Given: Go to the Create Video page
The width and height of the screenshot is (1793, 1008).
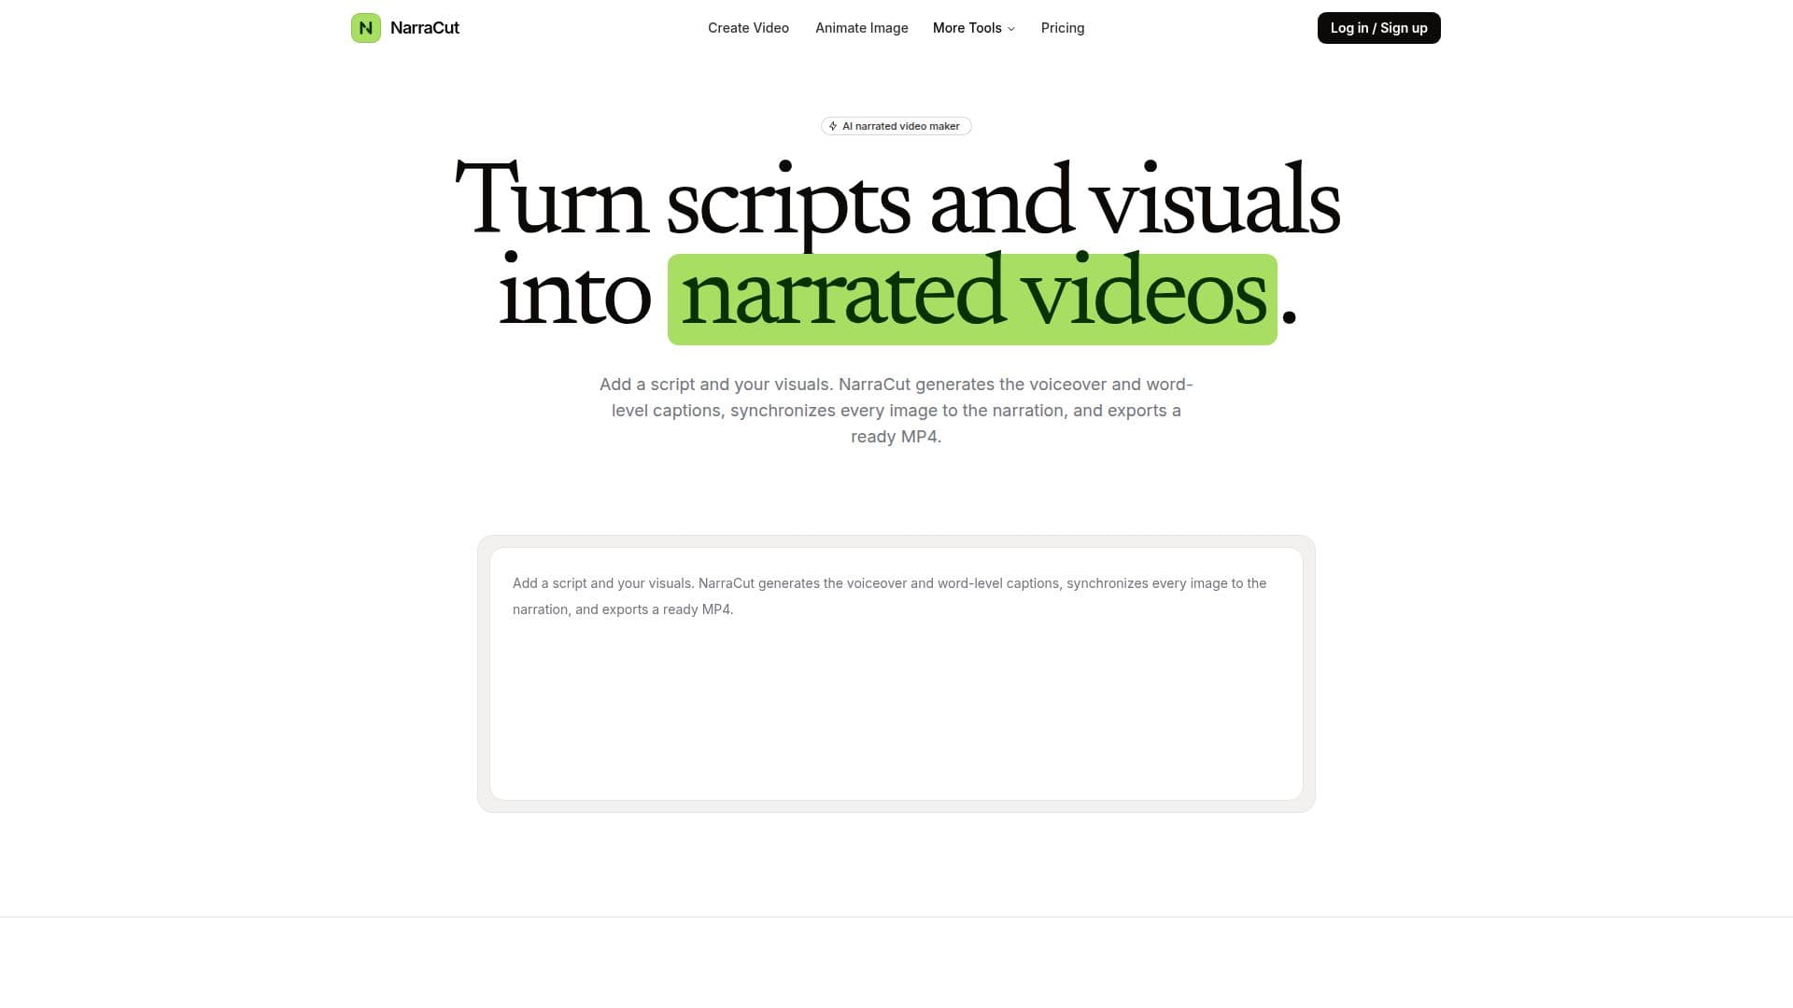Looking at the screenshot, I should click(748, 28).
